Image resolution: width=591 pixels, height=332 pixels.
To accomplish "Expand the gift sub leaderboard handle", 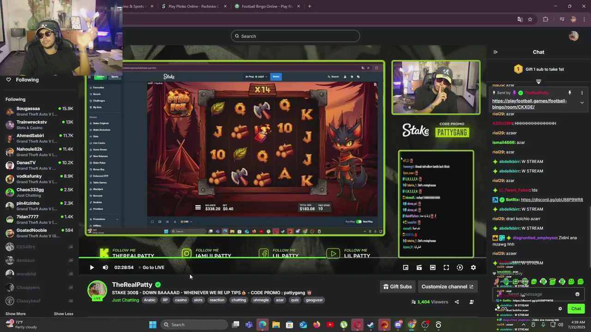I will click(x=538, y=82).
